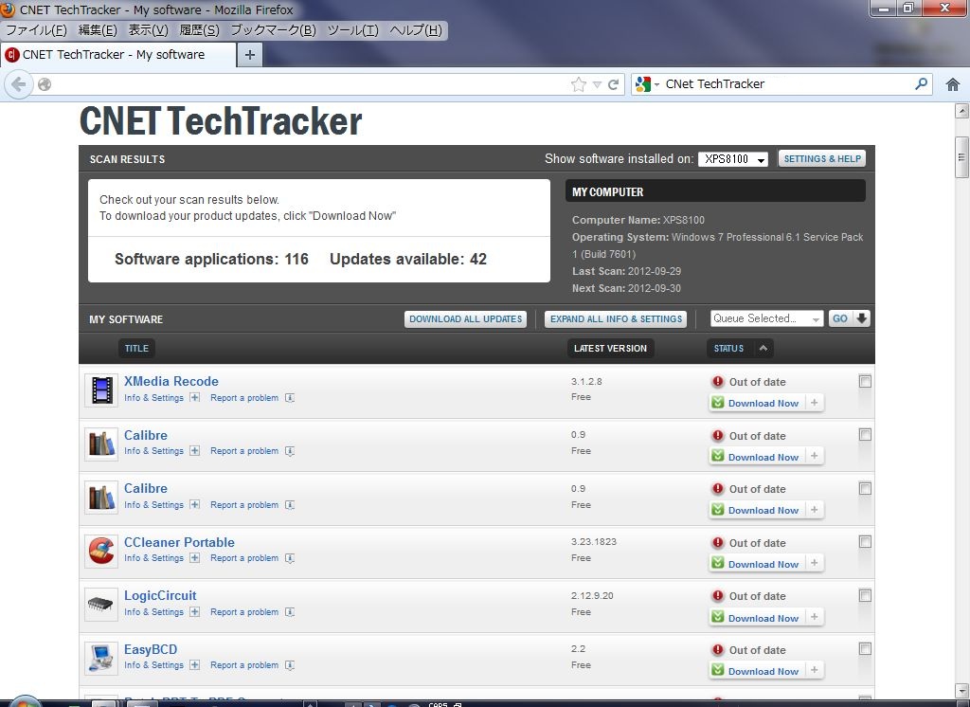Click Report a problem for LogicCircuit
970x707 pixels.
point(242,611)
